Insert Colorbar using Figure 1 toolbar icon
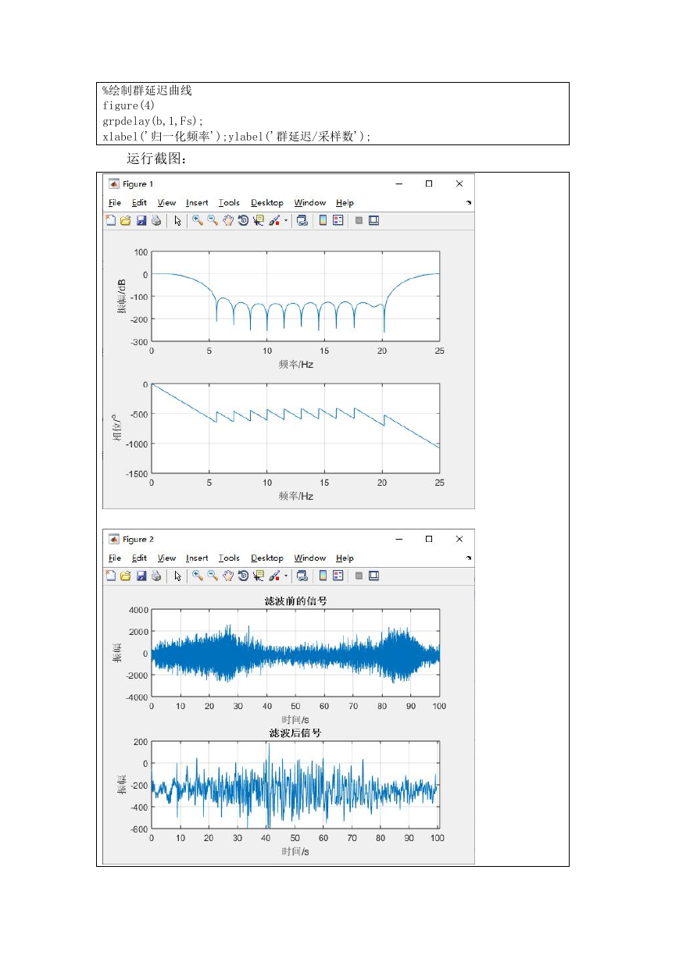The height and width of the screenshot is (959, 679). (323, 221)
